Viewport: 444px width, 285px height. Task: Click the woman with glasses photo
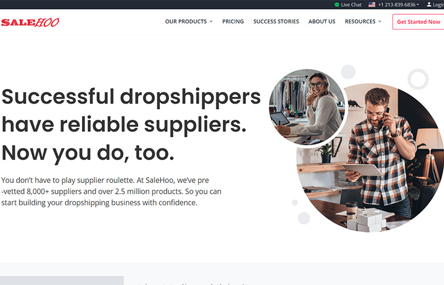tap(307, 107)
